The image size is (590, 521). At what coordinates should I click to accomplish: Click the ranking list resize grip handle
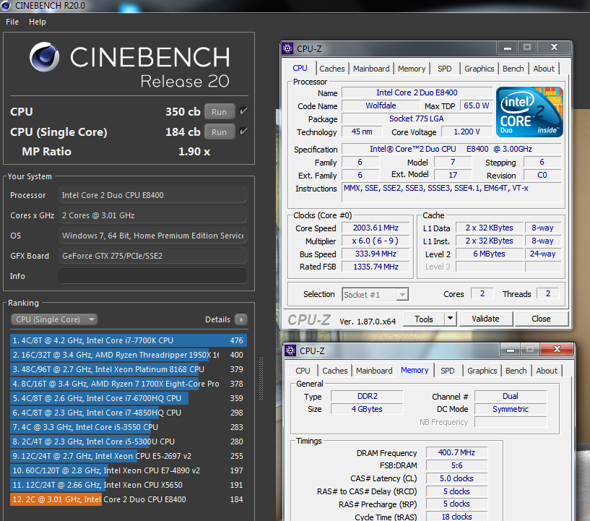point(261,378)
